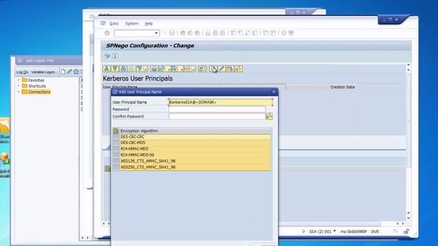Click the add user principal icon
The height and width of the screenshot is (246, 438).
213,68
